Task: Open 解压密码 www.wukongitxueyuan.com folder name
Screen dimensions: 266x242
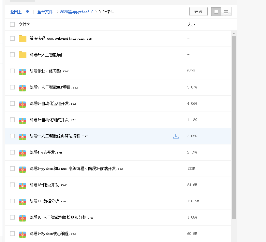Action: point(61,39)
